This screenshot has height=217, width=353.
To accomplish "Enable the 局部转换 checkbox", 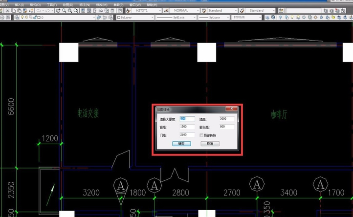I will coord(201,135).
